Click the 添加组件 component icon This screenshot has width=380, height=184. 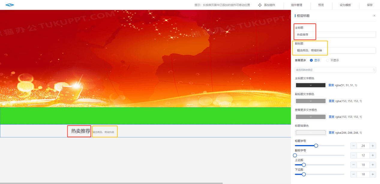(x=260, y=5)
